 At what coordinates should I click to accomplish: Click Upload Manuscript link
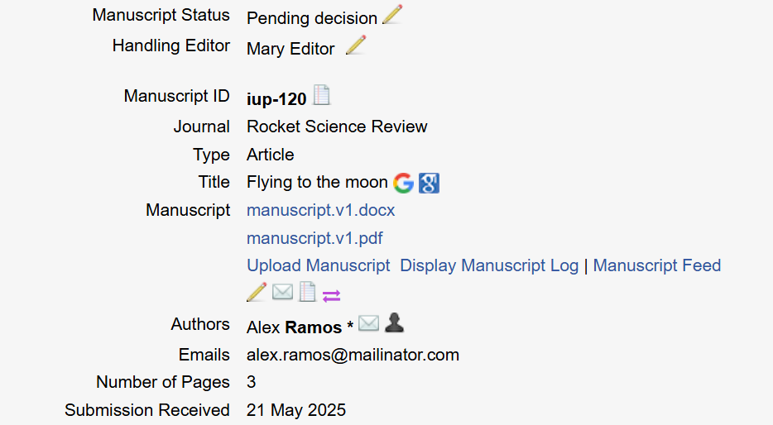click(318, 265)
